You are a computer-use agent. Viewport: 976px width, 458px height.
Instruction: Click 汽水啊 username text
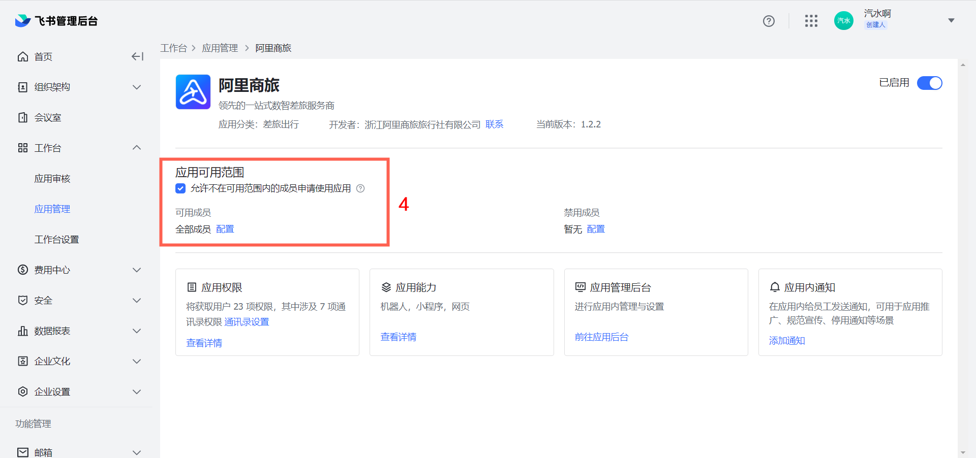pos(877,13)
